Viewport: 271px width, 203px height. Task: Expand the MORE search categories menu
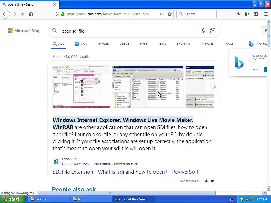[x=207, y=44]
